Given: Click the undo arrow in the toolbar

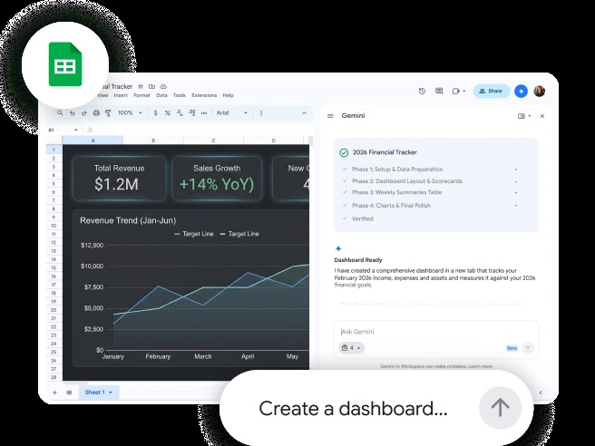Looking at the screenshot, I should pyautogui.click(x=72, y=113).
